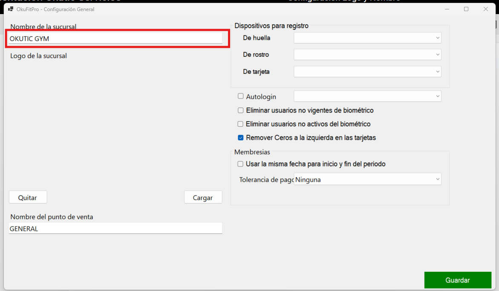Check Eliminar usuarios no vigentes de biométrico

[x=241, y=111]
